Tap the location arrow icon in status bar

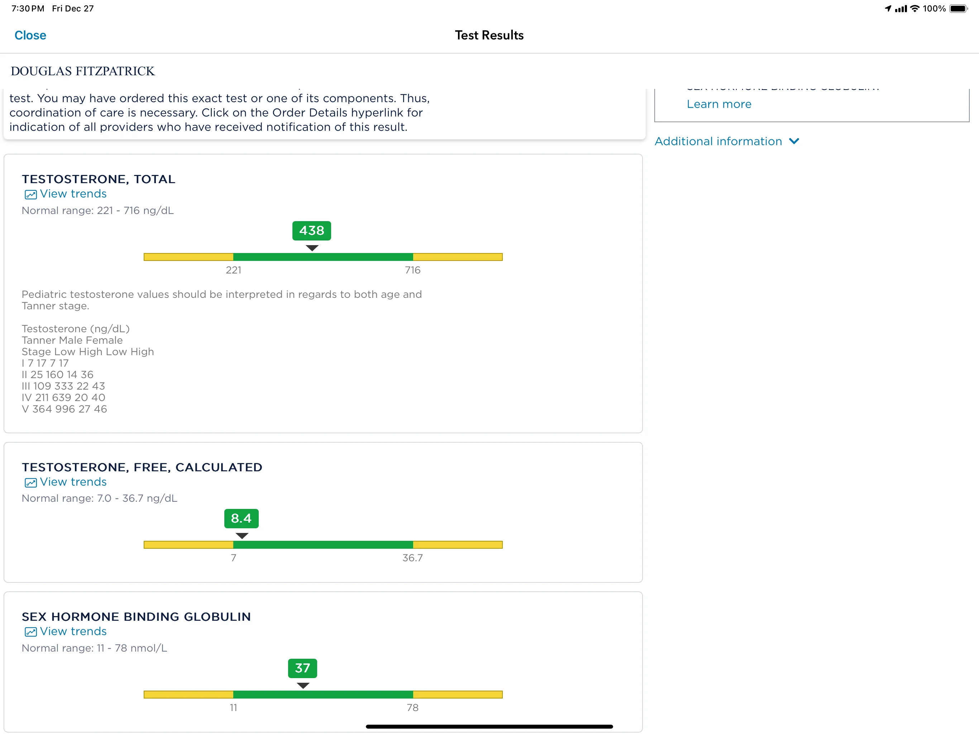click(x=888, y=8)
